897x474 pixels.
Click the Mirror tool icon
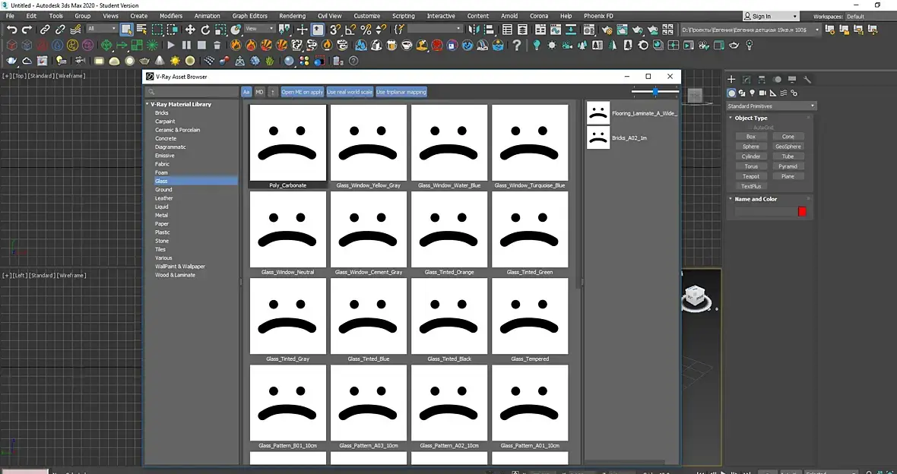tap(474, 29)
